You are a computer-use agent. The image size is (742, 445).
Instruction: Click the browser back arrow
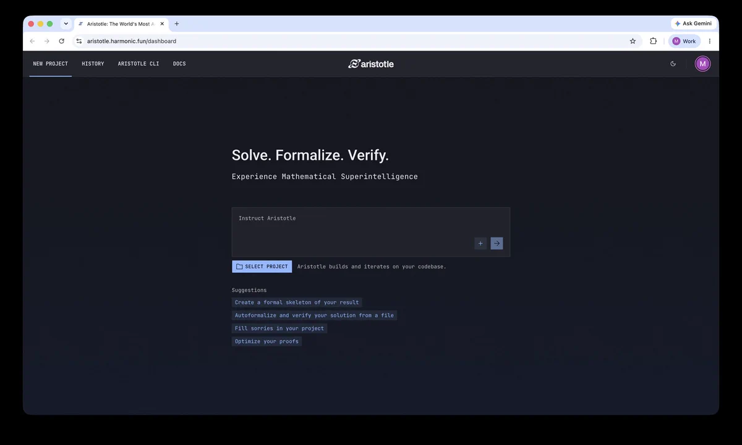tap(32, 41)
